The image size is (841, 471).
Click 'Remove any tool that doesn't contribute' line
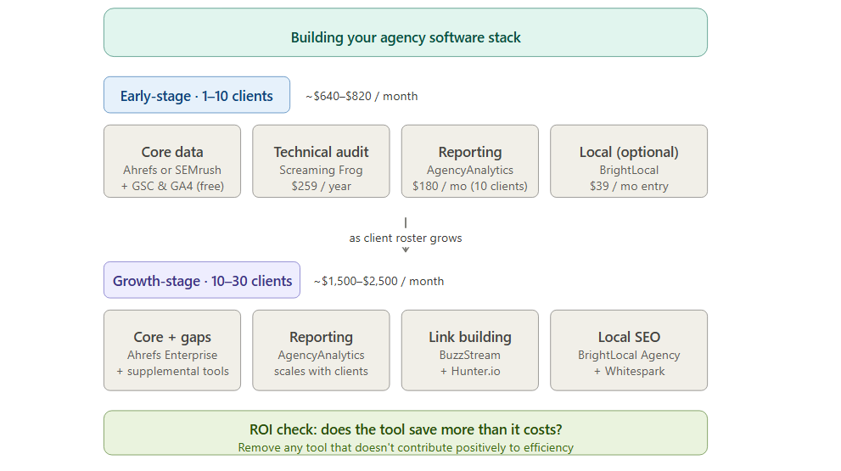coord(406,447)
